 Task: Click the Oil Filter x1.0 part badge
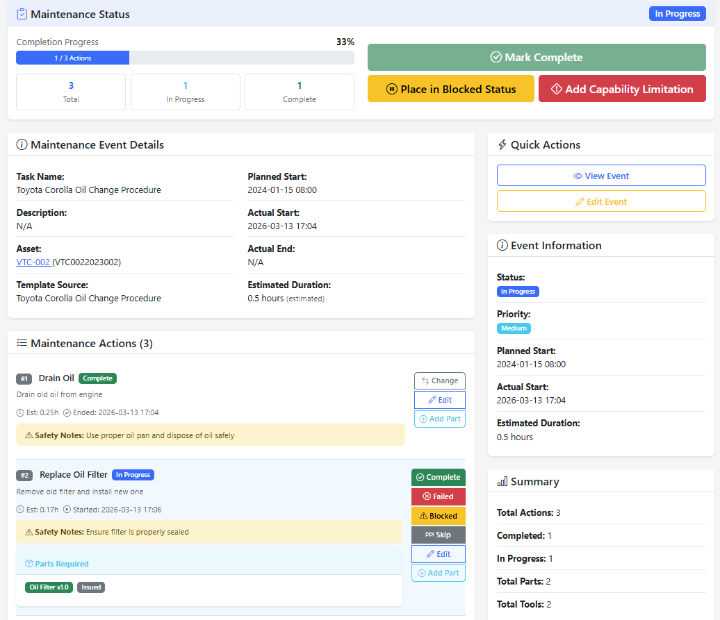[49, 587]
